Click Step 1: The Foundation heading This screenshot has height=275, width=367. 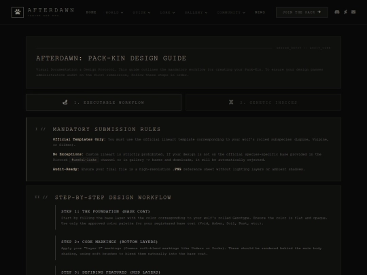(x=105, y=211)
